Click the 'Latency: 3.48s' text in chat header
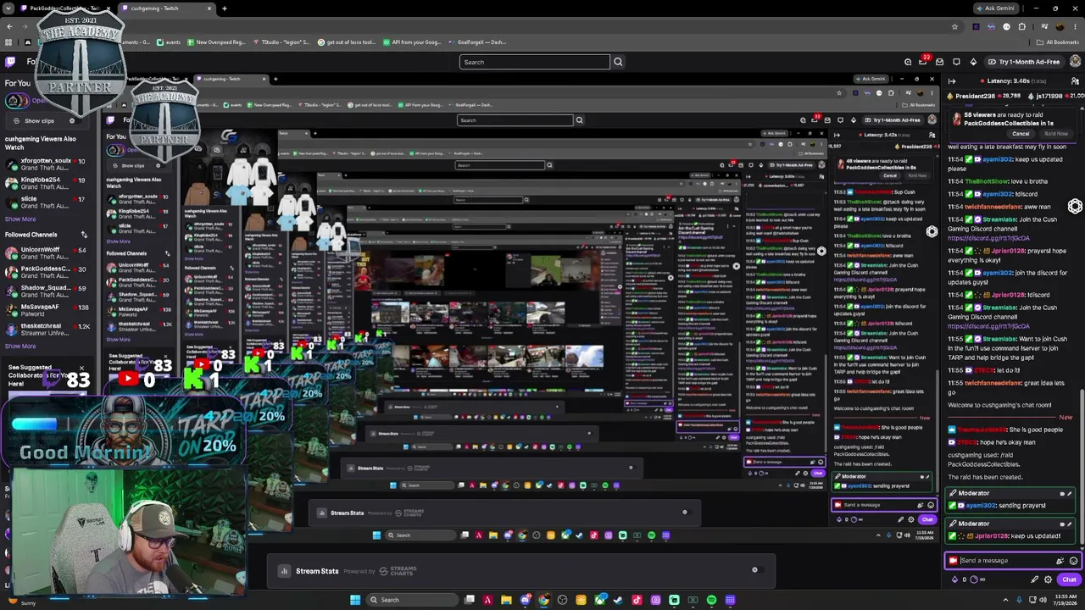The width and height of the screenshot is (1085, 610). [1009, 81]
